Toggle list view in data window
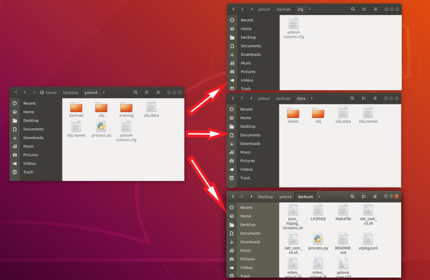Screen dimensions: 430x280 tap(364, 99)
